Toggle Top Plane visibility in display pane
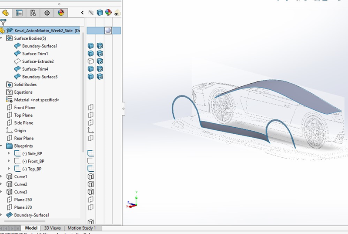 click(90, 115)
